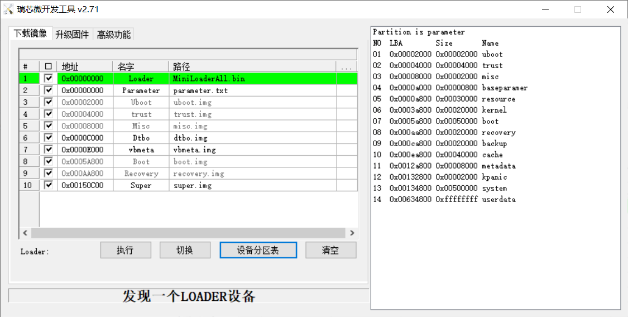Click the 名字 column header
The image size is (628, 317).
point(141,66)
